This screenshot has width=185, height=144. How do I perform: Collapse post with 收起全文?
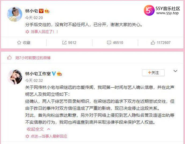point(35,129)
